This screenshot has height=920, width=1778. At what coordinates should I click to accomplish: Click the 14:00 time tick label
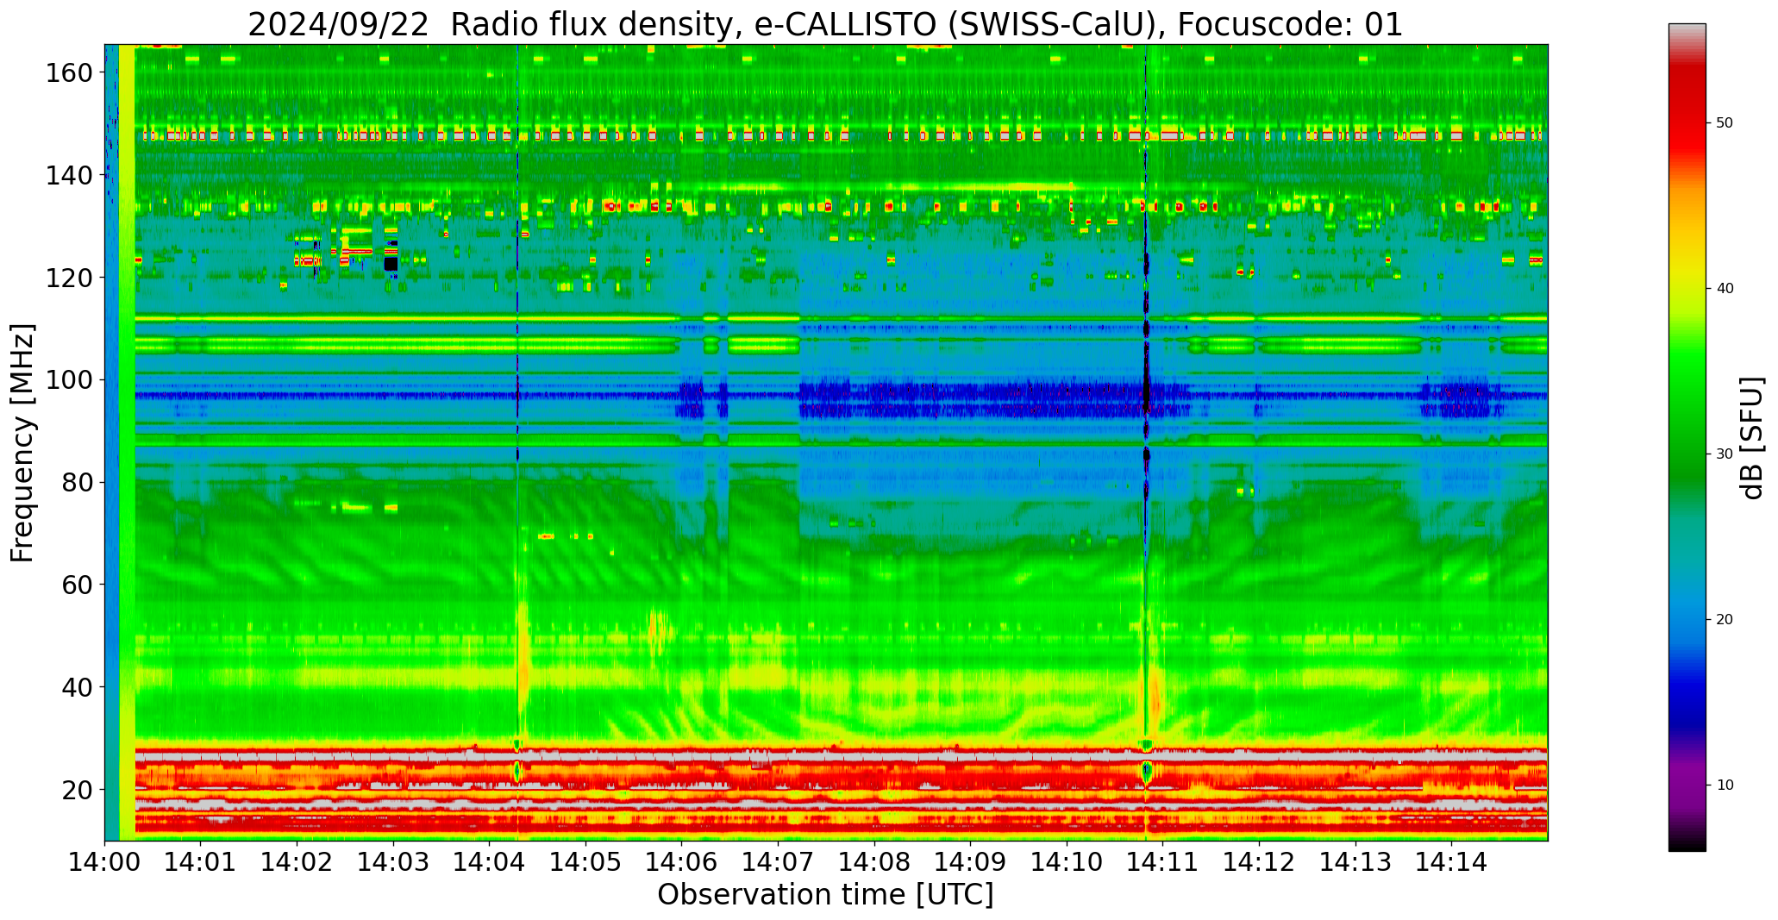[x=105, y=861]
